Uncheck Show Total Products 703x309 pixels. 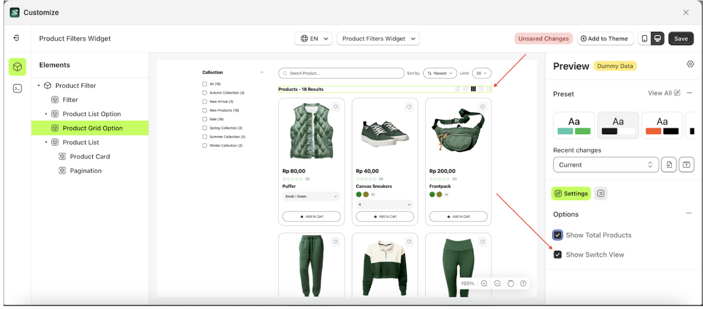[558, 235]
